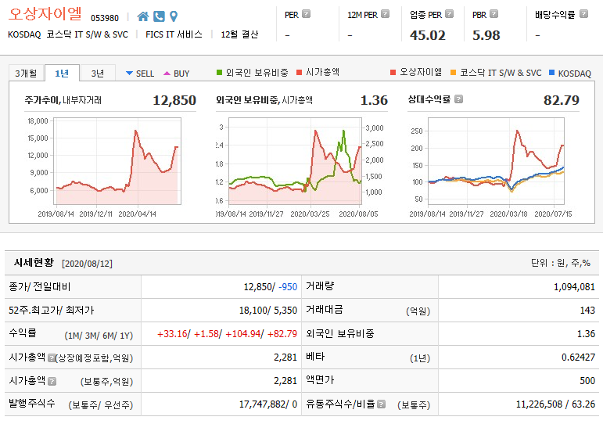
Task: Click the 업종 PER value 45.02
Action: point(427,35)
